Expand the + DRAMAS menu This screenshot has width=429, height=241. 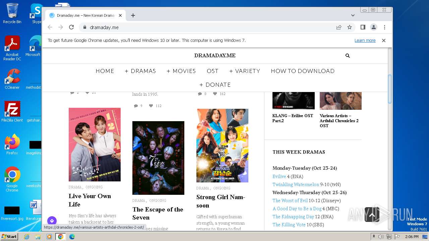point(140,71)
